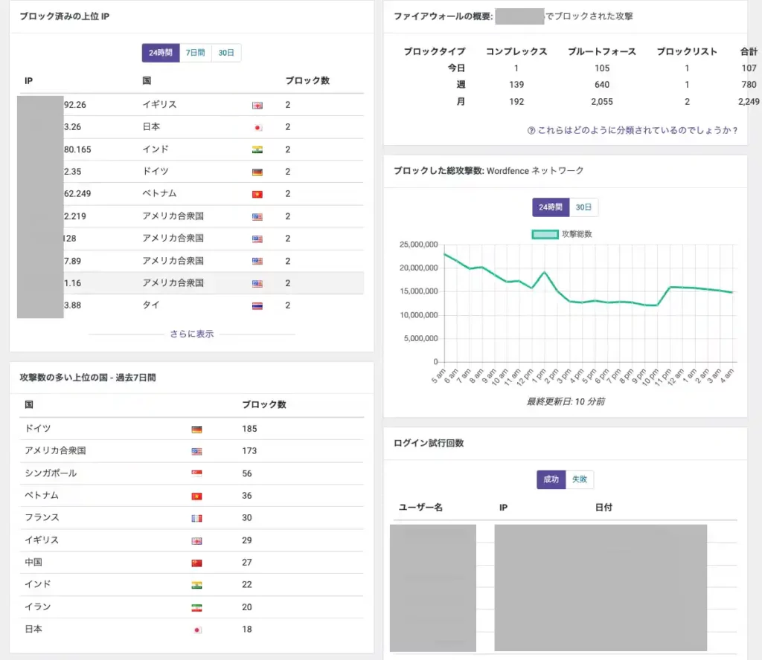Switch blocked IPs panel to 24時間
The image size is (762, 660).
click(161, 54)
